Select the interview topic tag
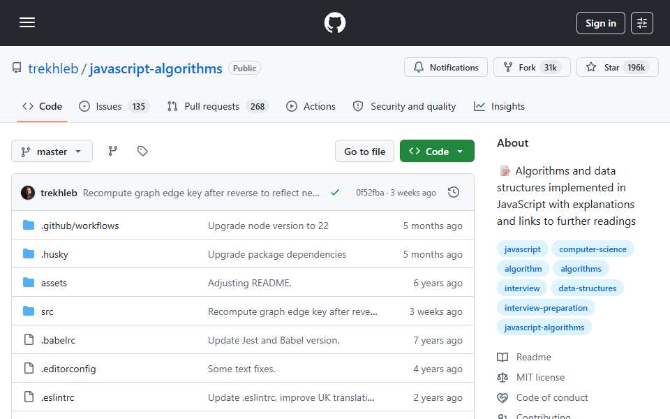Viewport: 670px width, 419px height. coord(522,288)
